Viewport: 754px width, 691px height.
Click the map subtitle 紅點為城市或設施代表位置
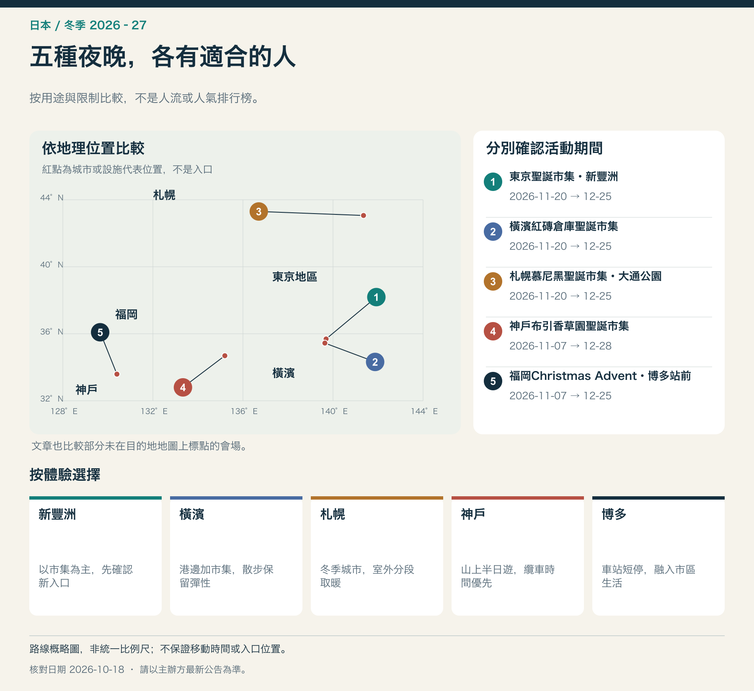[127, 170]
